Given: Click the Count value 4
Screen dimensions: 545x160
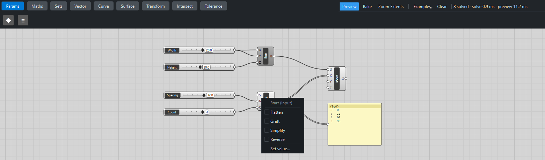Looking at the screenshot, I should [207, 112].
